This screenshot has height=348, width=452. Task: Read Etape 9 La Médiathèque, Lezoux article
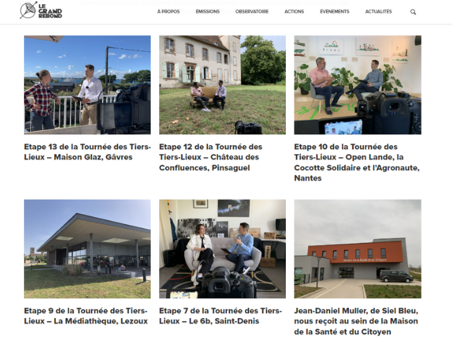click(86, 315)
